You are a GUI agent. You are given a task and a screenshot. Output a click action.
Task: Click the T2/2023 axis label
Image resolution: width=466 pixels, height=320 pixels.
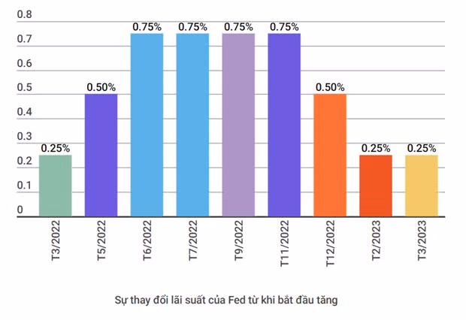click(376, 240)
